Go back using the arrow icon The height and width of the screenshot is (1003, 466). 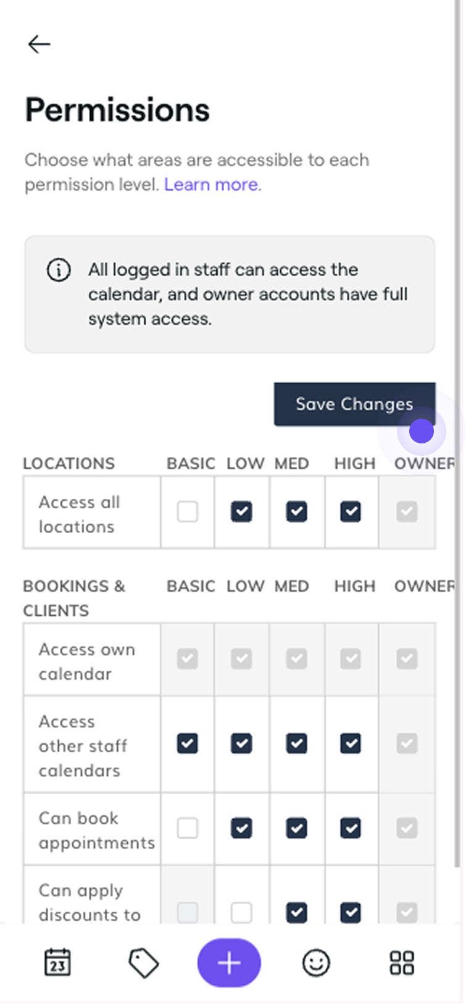pyautogui.click(x=39, y=44)
